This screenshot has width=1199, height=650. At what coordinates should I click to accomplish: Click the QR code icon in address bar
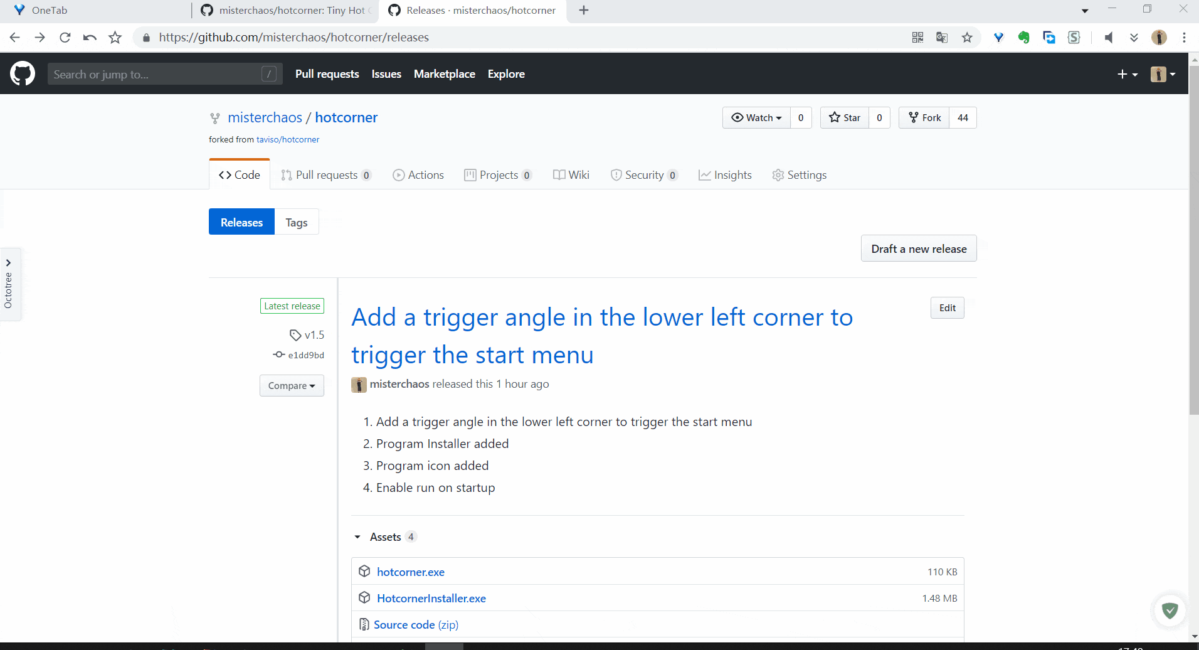917,38
